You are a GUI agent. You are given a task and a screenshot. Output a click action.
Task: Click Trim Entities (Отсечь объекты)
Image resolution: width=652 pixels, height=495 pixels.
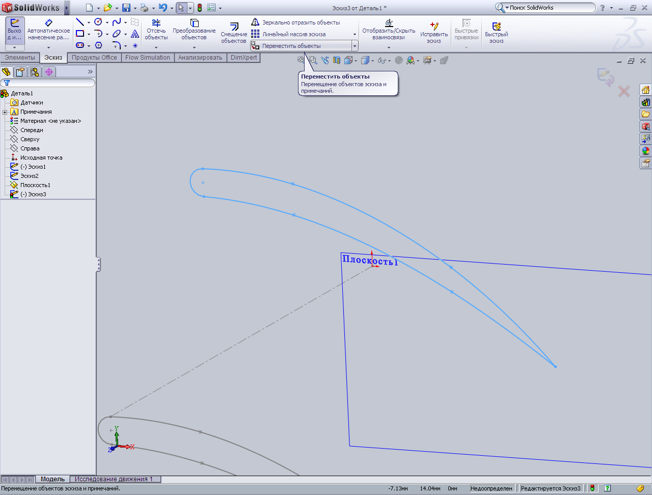156,30
